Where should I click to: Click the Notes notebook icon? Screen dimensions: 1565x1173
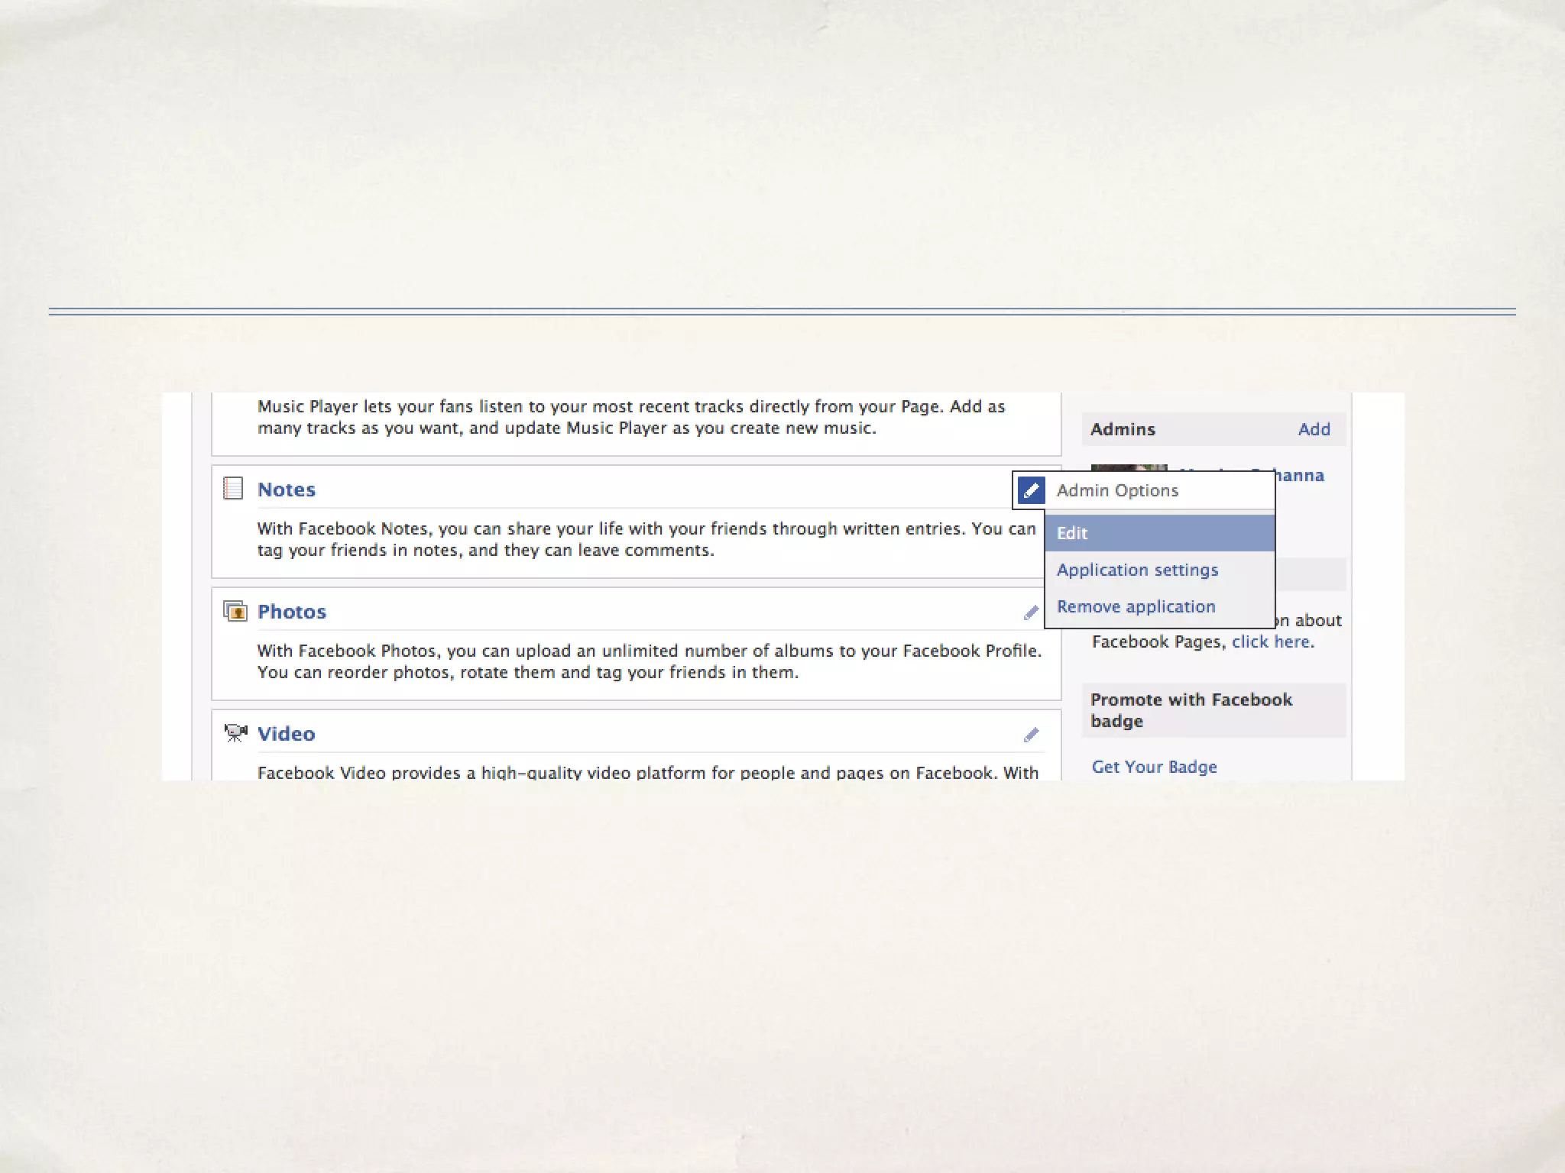(233, 489)
